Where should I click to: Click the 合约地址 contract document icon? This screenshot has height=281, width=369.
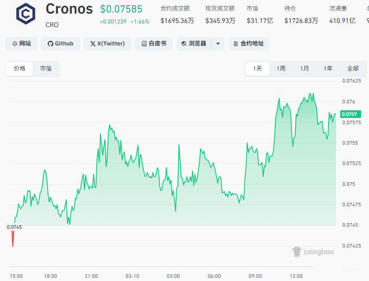coord(236,44)
